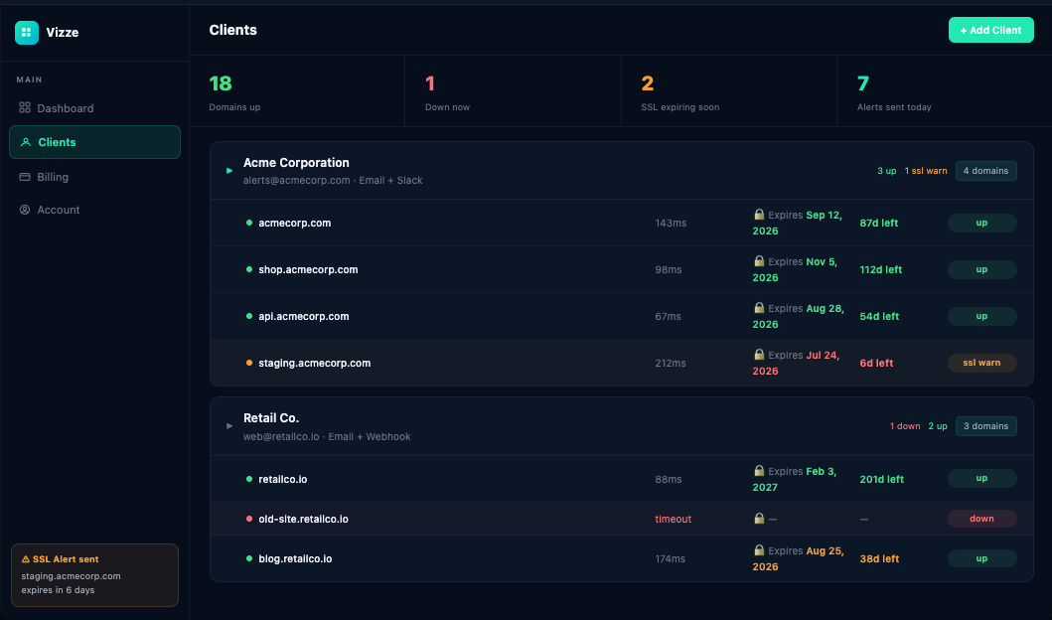Click the SSL lock icon for shop.acmecorp.com

(x=759, y=261)
